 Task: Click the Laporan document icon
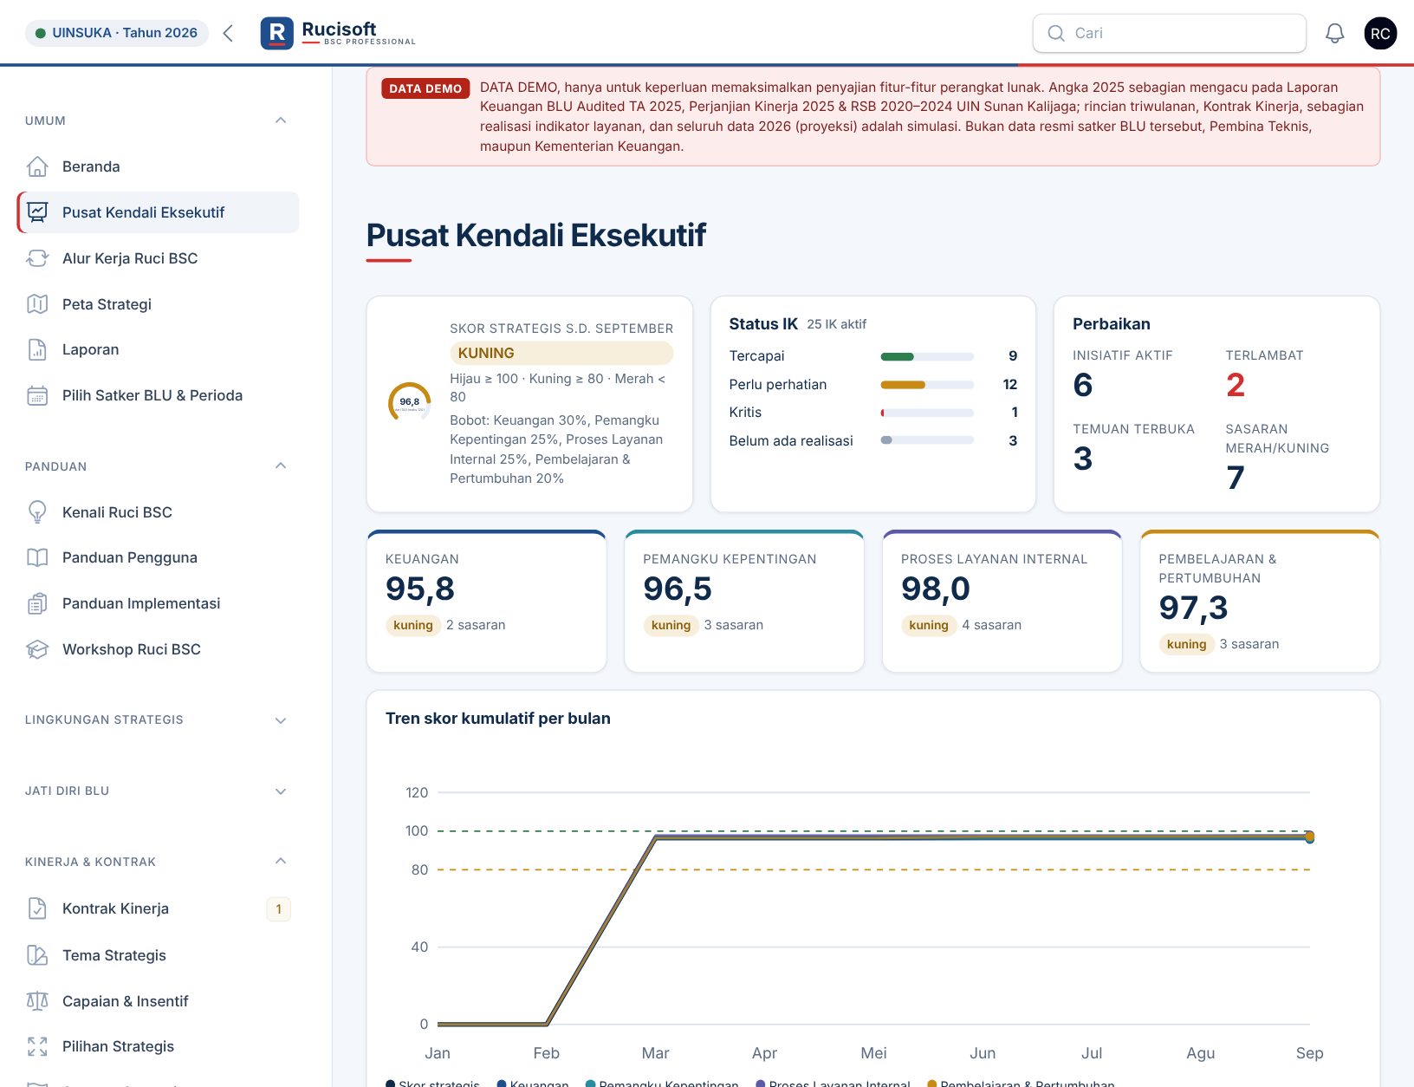coord(37,349)
